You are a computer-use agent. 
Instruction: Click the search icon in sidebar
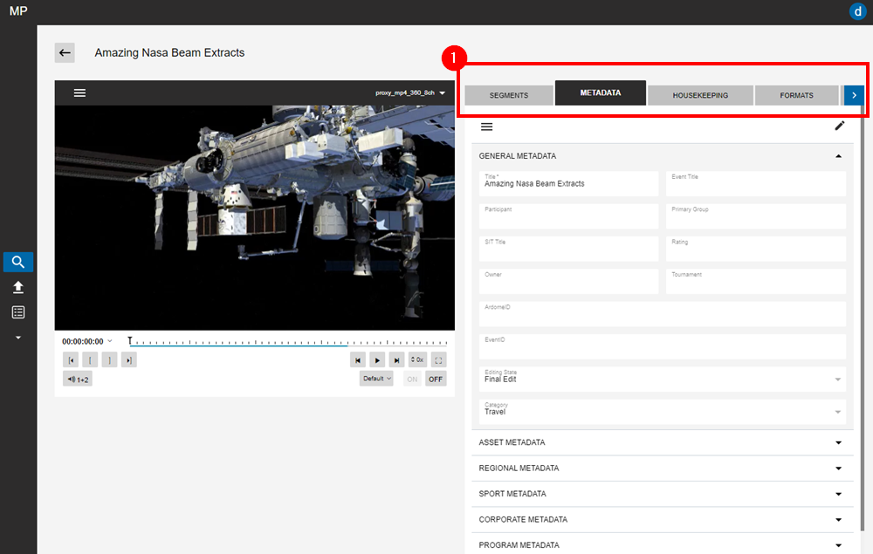pos(17,262)
